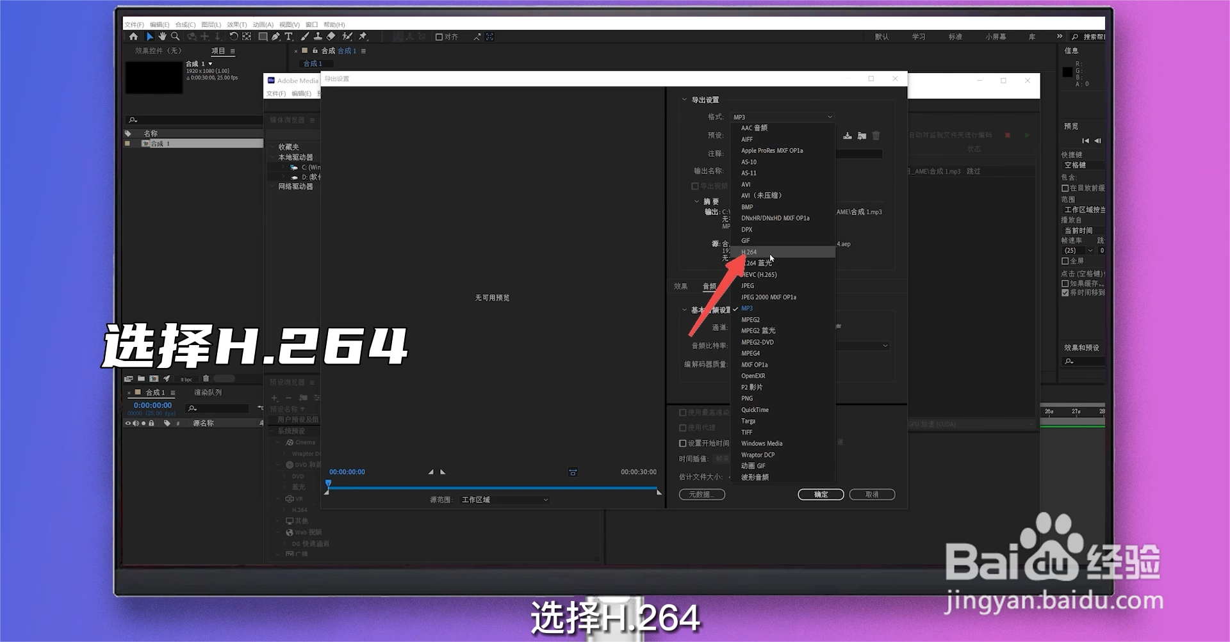Select the Rotation tool
Image resolution: width=1230 pixels, height=642 pixels.
(x=233, y=36)
